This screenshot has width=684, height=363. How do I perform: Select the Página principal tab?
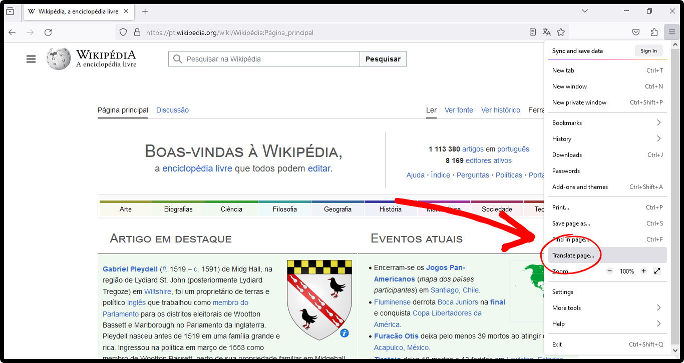(x=123, y=110)
